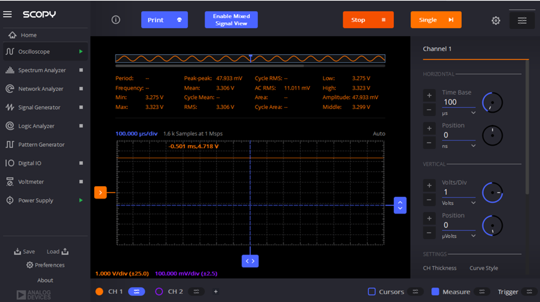Click the info circle icon
This screenshot has width=540, height=302.
115,20
